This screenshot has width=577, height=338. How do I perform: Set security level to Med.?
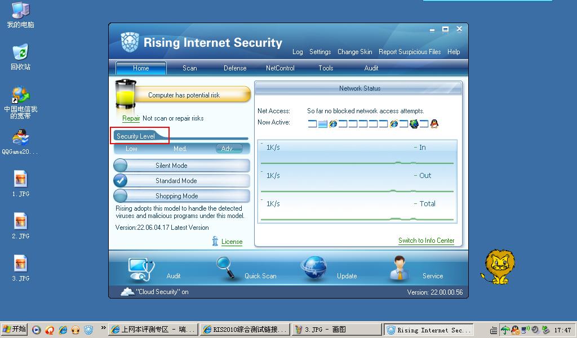pos(180,149)
